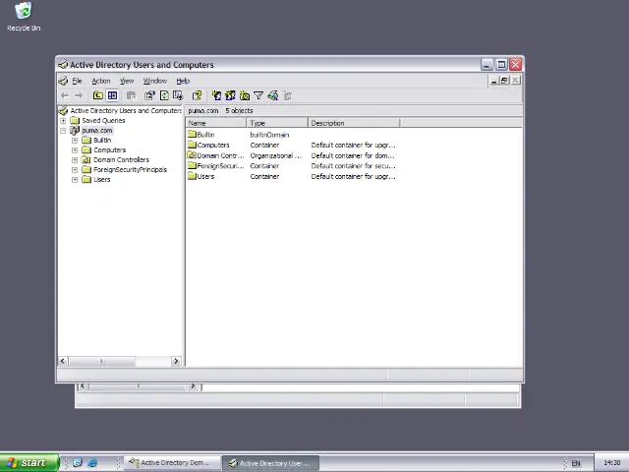Open the Window menu
Viewport: 629px width, 472px height.
tap(155, 81)
